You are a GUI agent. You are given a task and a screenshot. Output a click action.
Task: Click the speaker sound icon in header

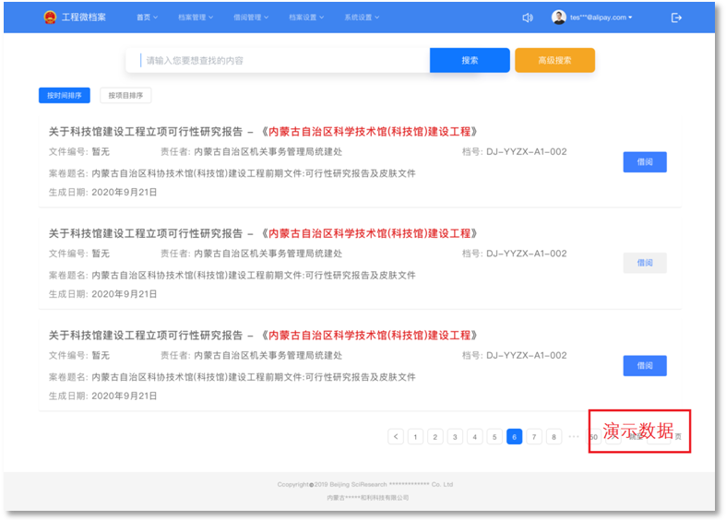tap(528, 18)
